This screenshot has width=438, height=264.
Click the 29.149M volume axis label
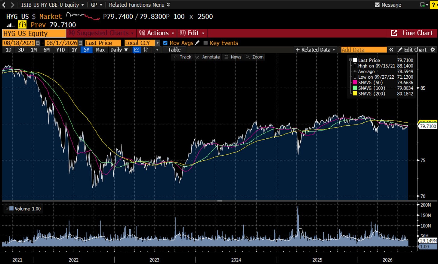pos(428,240)
